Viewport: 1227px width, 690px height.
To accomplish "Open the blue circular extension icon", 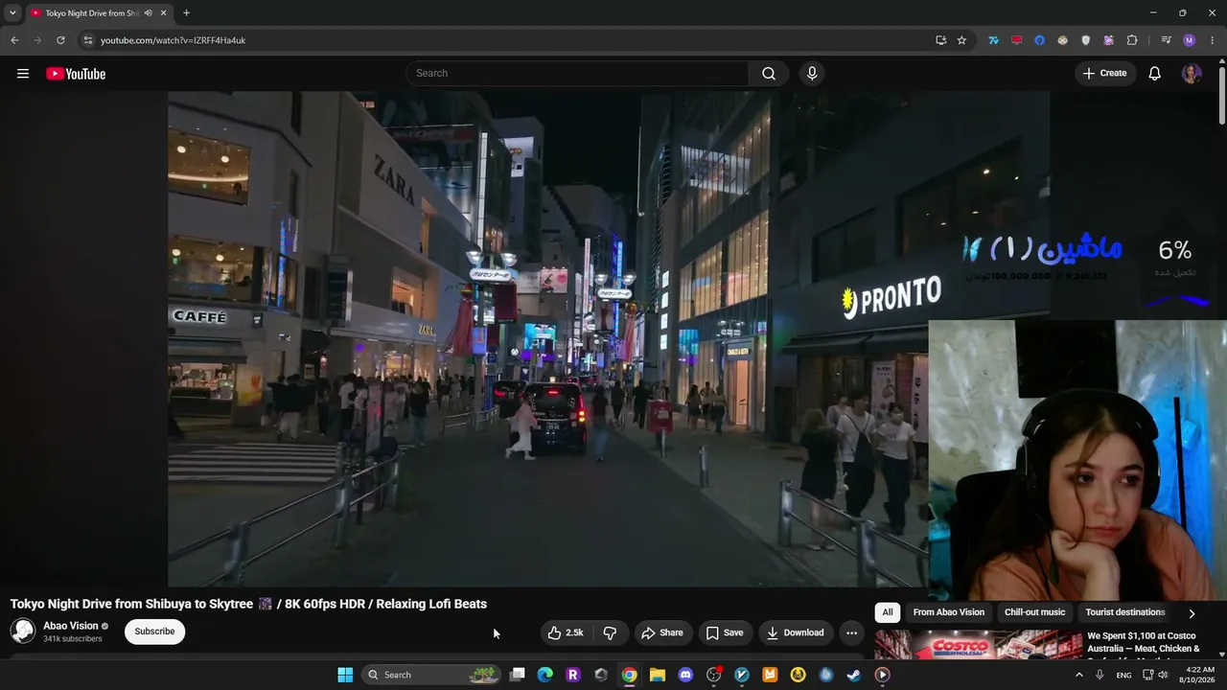I will (1039, 40).
